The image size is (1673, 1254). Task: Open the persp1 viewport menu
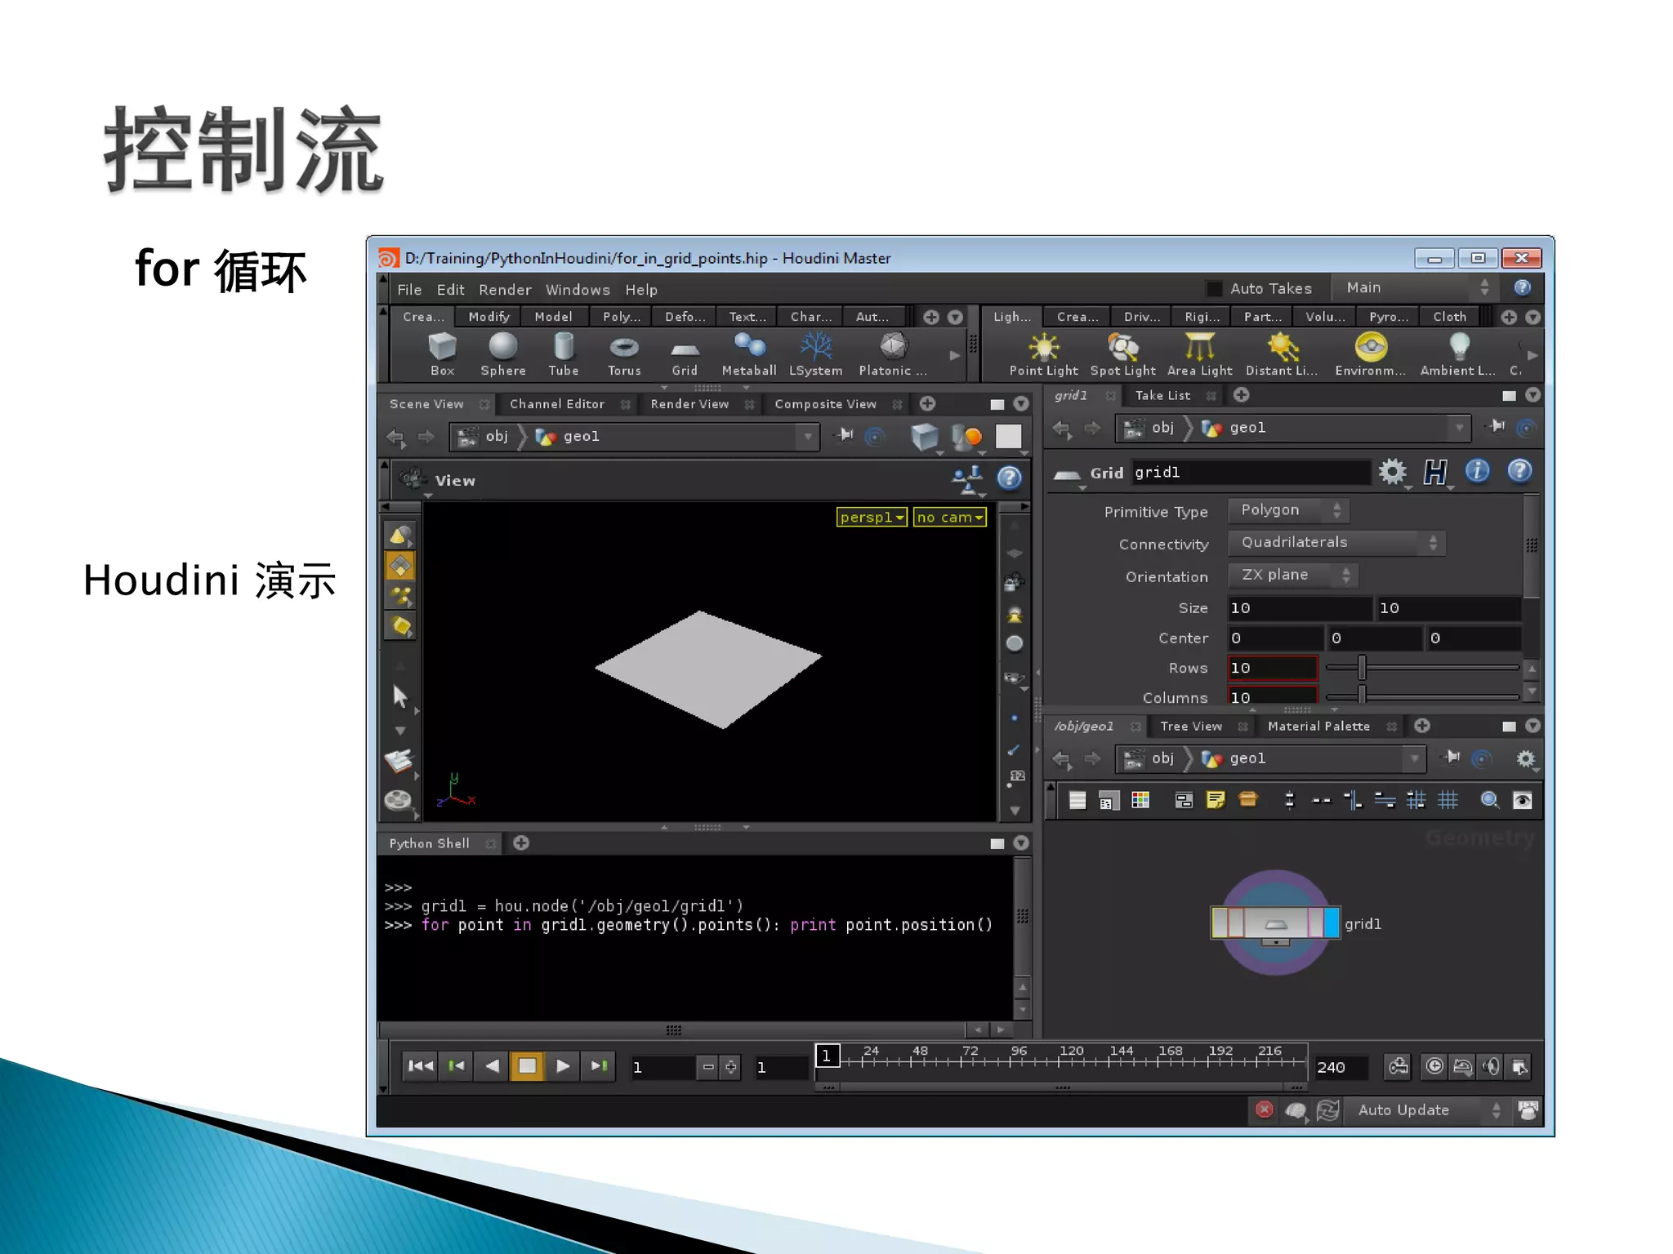872,517
